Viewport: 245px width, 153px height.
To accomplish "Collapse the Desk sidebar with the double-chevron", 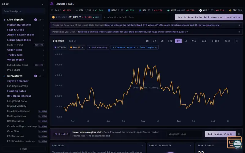I will (x=43, y=4).
